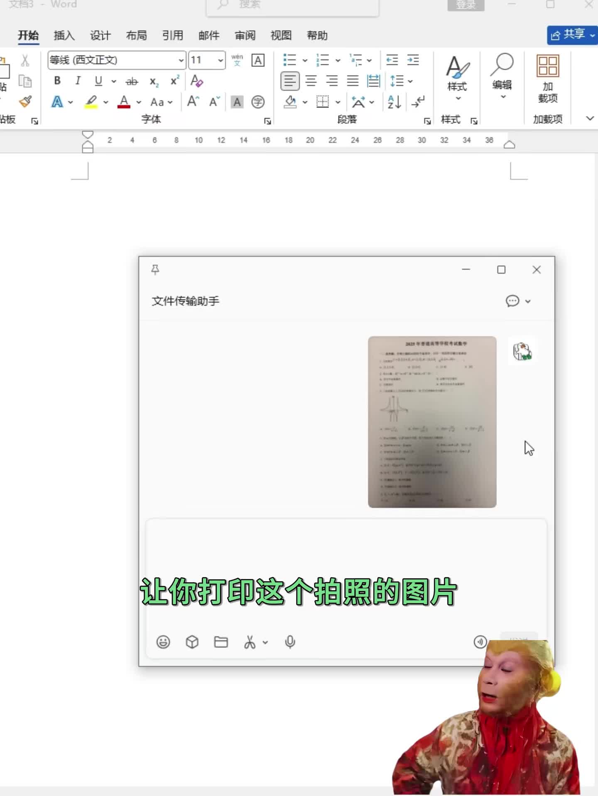
Task: Click the 共享 share button
Action: [572, 35]
